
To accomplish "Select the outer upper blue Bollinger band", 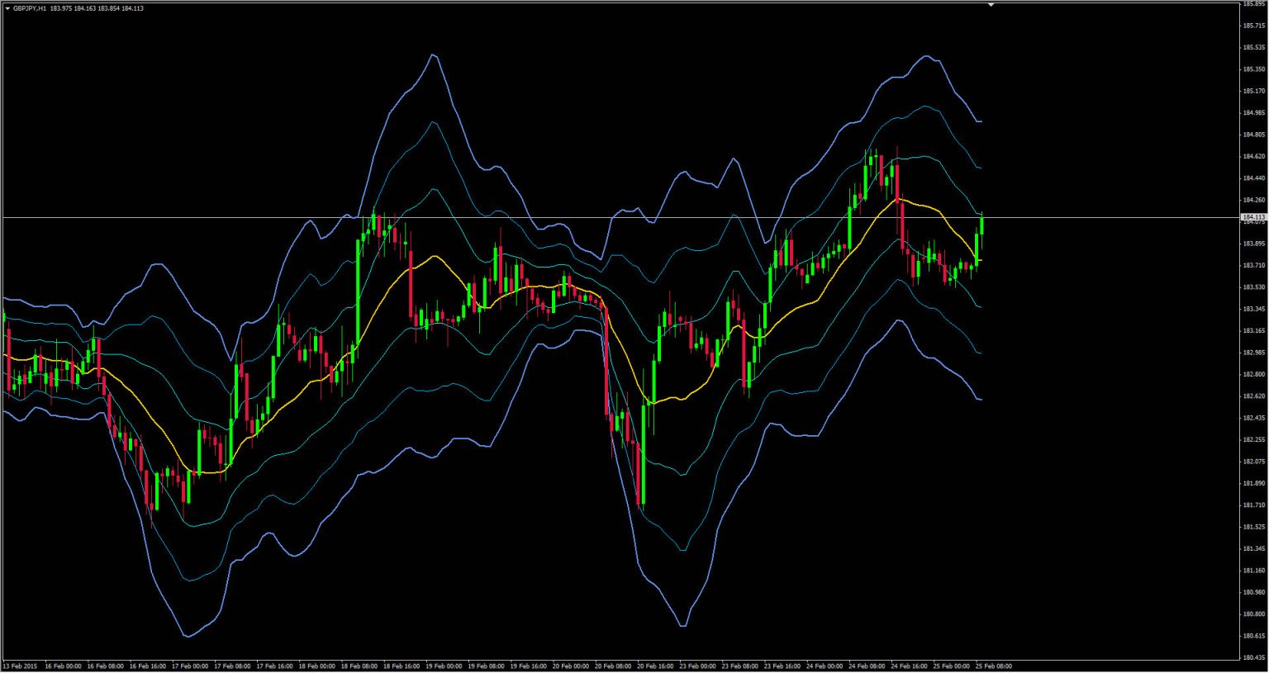I will [x=432, y=54].
